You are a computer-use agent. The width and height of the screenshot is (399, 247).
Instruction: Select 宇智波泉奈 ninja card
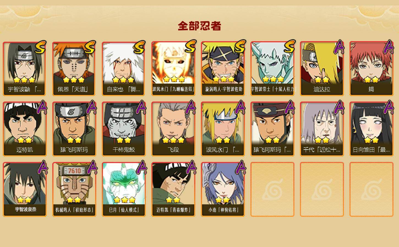pos(24,189)
